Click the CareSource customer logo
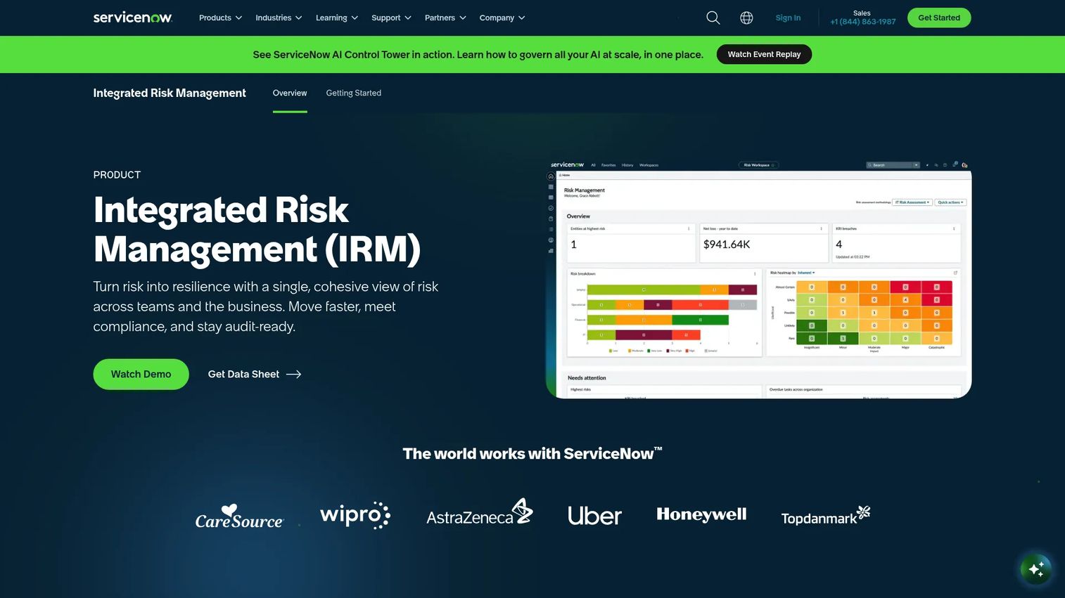This screenshot has width=1065, height=598. [x=239, y=516]
